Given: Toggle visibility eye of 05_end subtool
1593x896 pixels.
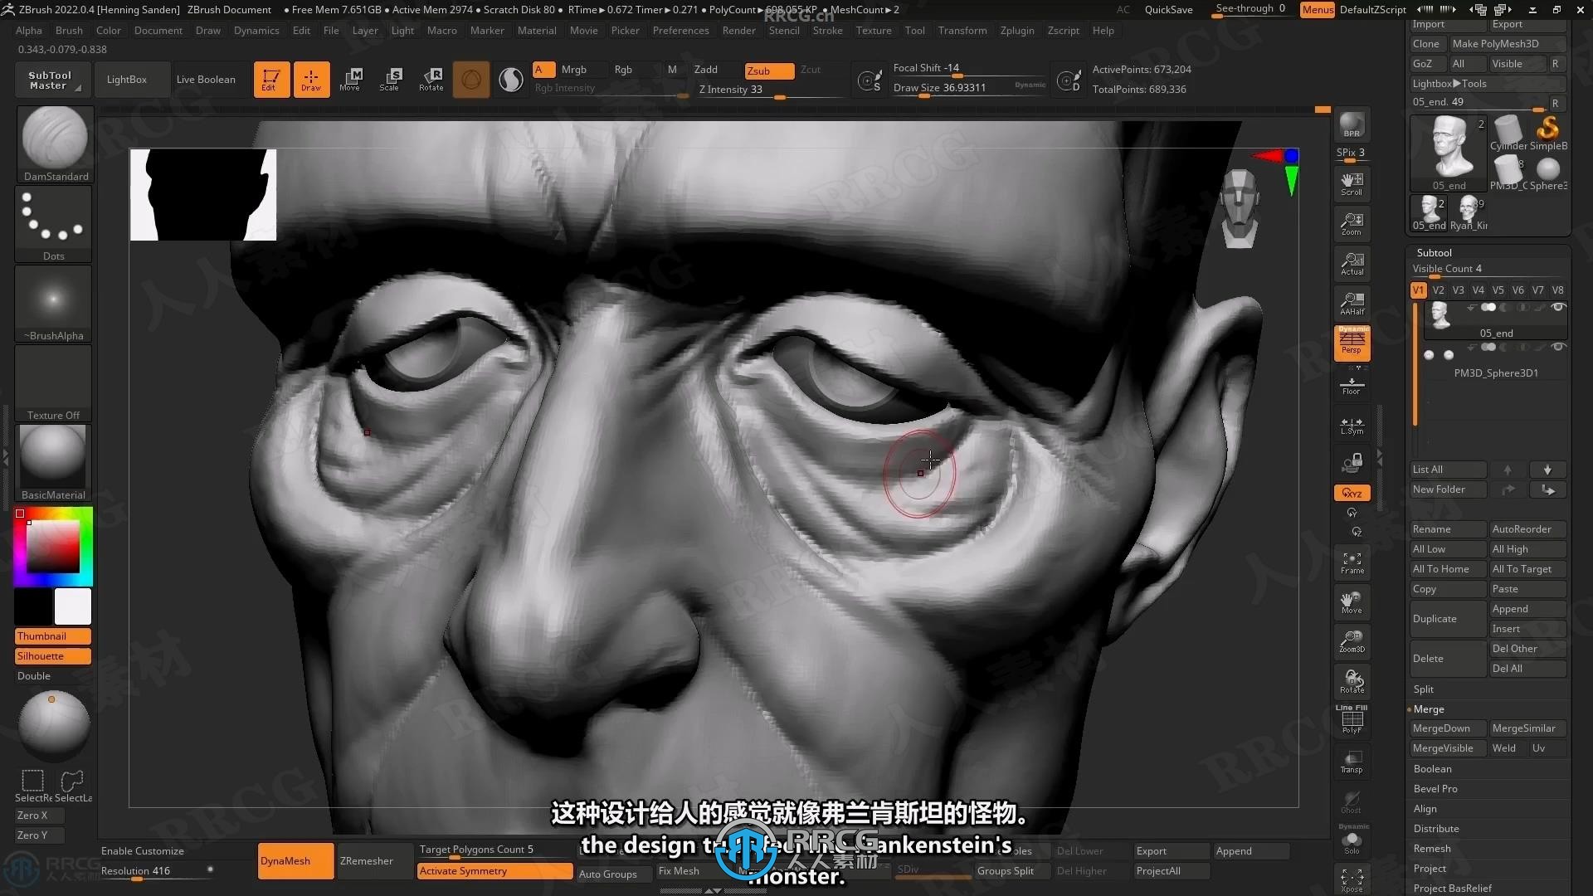Looking at the screenshot, I should pyautogui.click(x=1558, y=308).
